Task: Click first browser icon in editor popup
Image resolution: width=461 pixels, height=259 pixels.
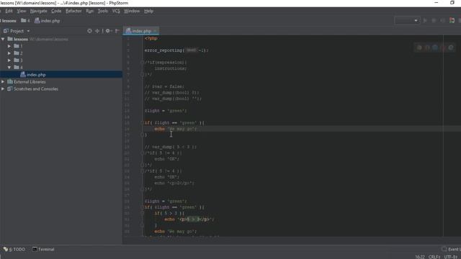Action: tap(419, 47)
